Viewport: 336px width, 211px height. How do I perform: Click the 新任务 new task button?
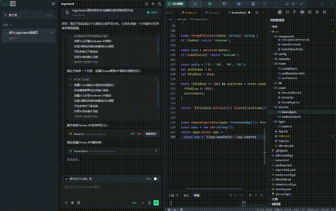[12, 15]
